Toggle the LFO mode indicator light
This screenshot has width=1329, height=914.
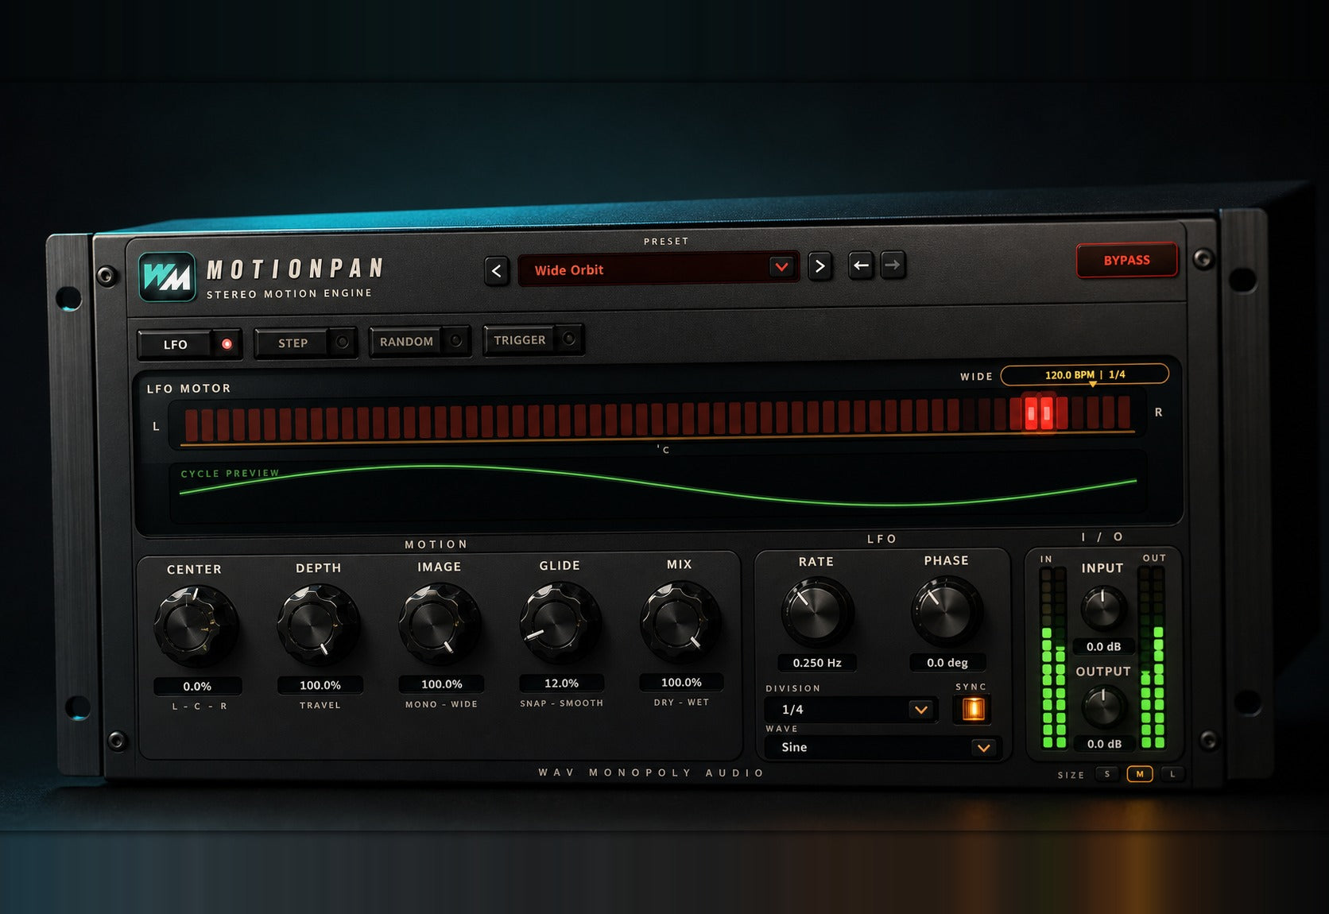227,344
